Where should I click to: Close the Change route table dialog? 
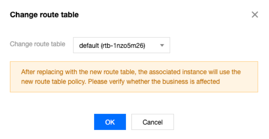[x=255, y=14]
